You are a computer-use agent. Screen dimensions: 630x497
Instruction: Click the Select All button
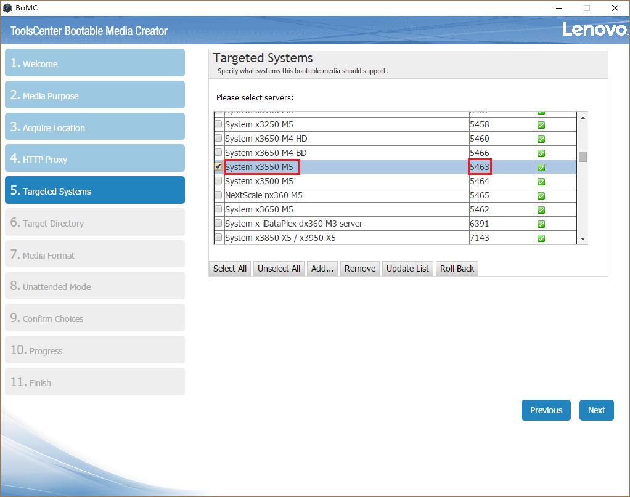click(x=230, y=269)
